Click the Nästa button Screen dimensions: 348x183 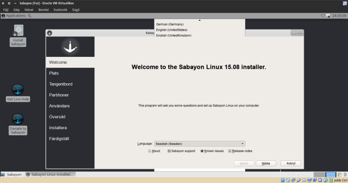pos(266,163)
